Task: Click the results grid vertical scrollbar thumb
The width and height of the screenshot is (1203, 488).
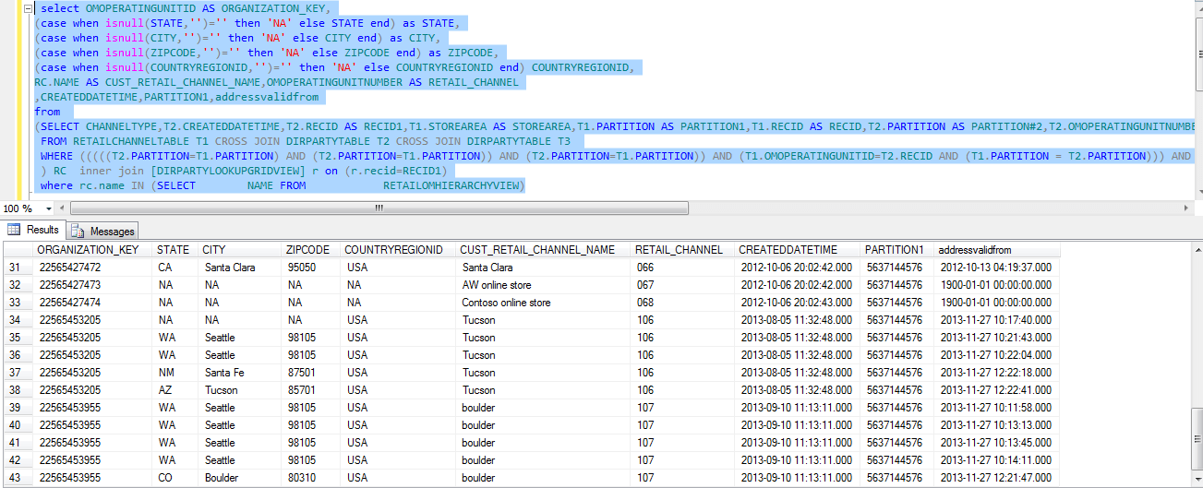Action: pos(1197,440)
